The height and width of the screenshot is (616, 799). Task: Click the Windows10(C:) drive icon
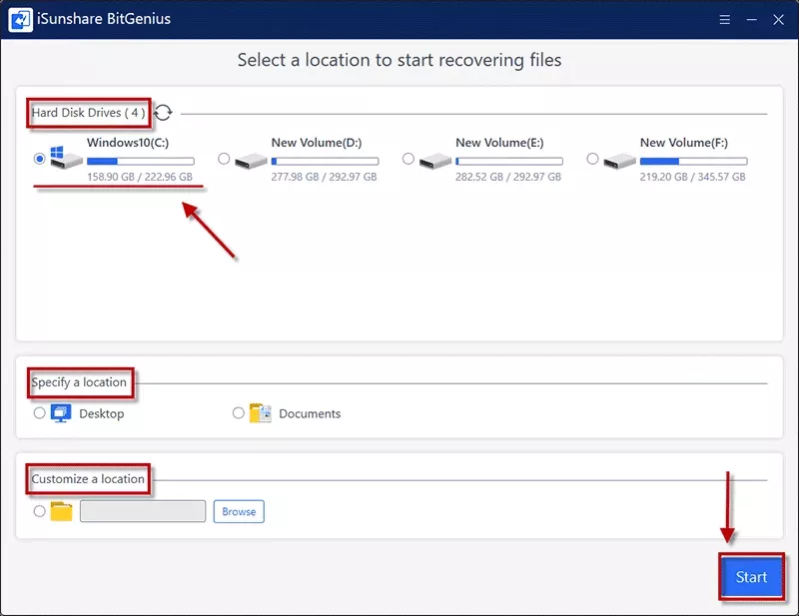pos(66,159)
